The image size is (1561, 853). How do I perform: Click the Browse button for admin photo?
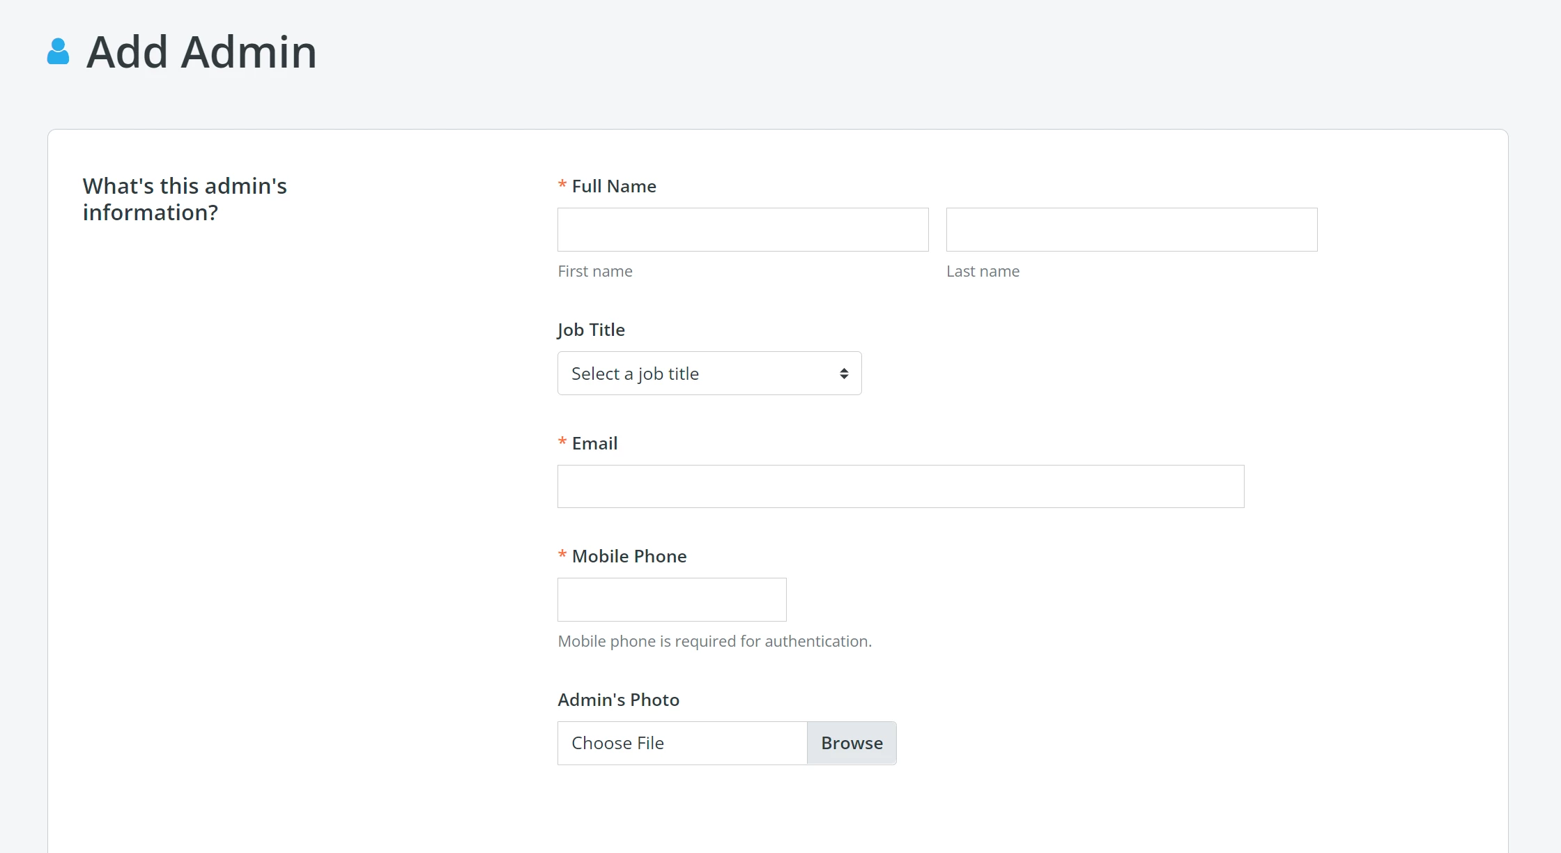coord(851,743)
